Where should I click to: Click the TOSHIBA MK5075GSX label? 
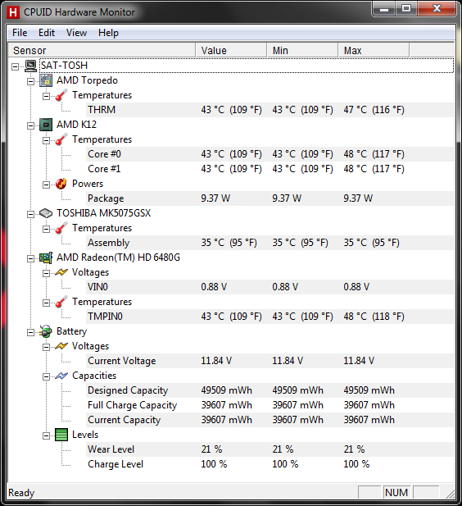pos(103,213)
